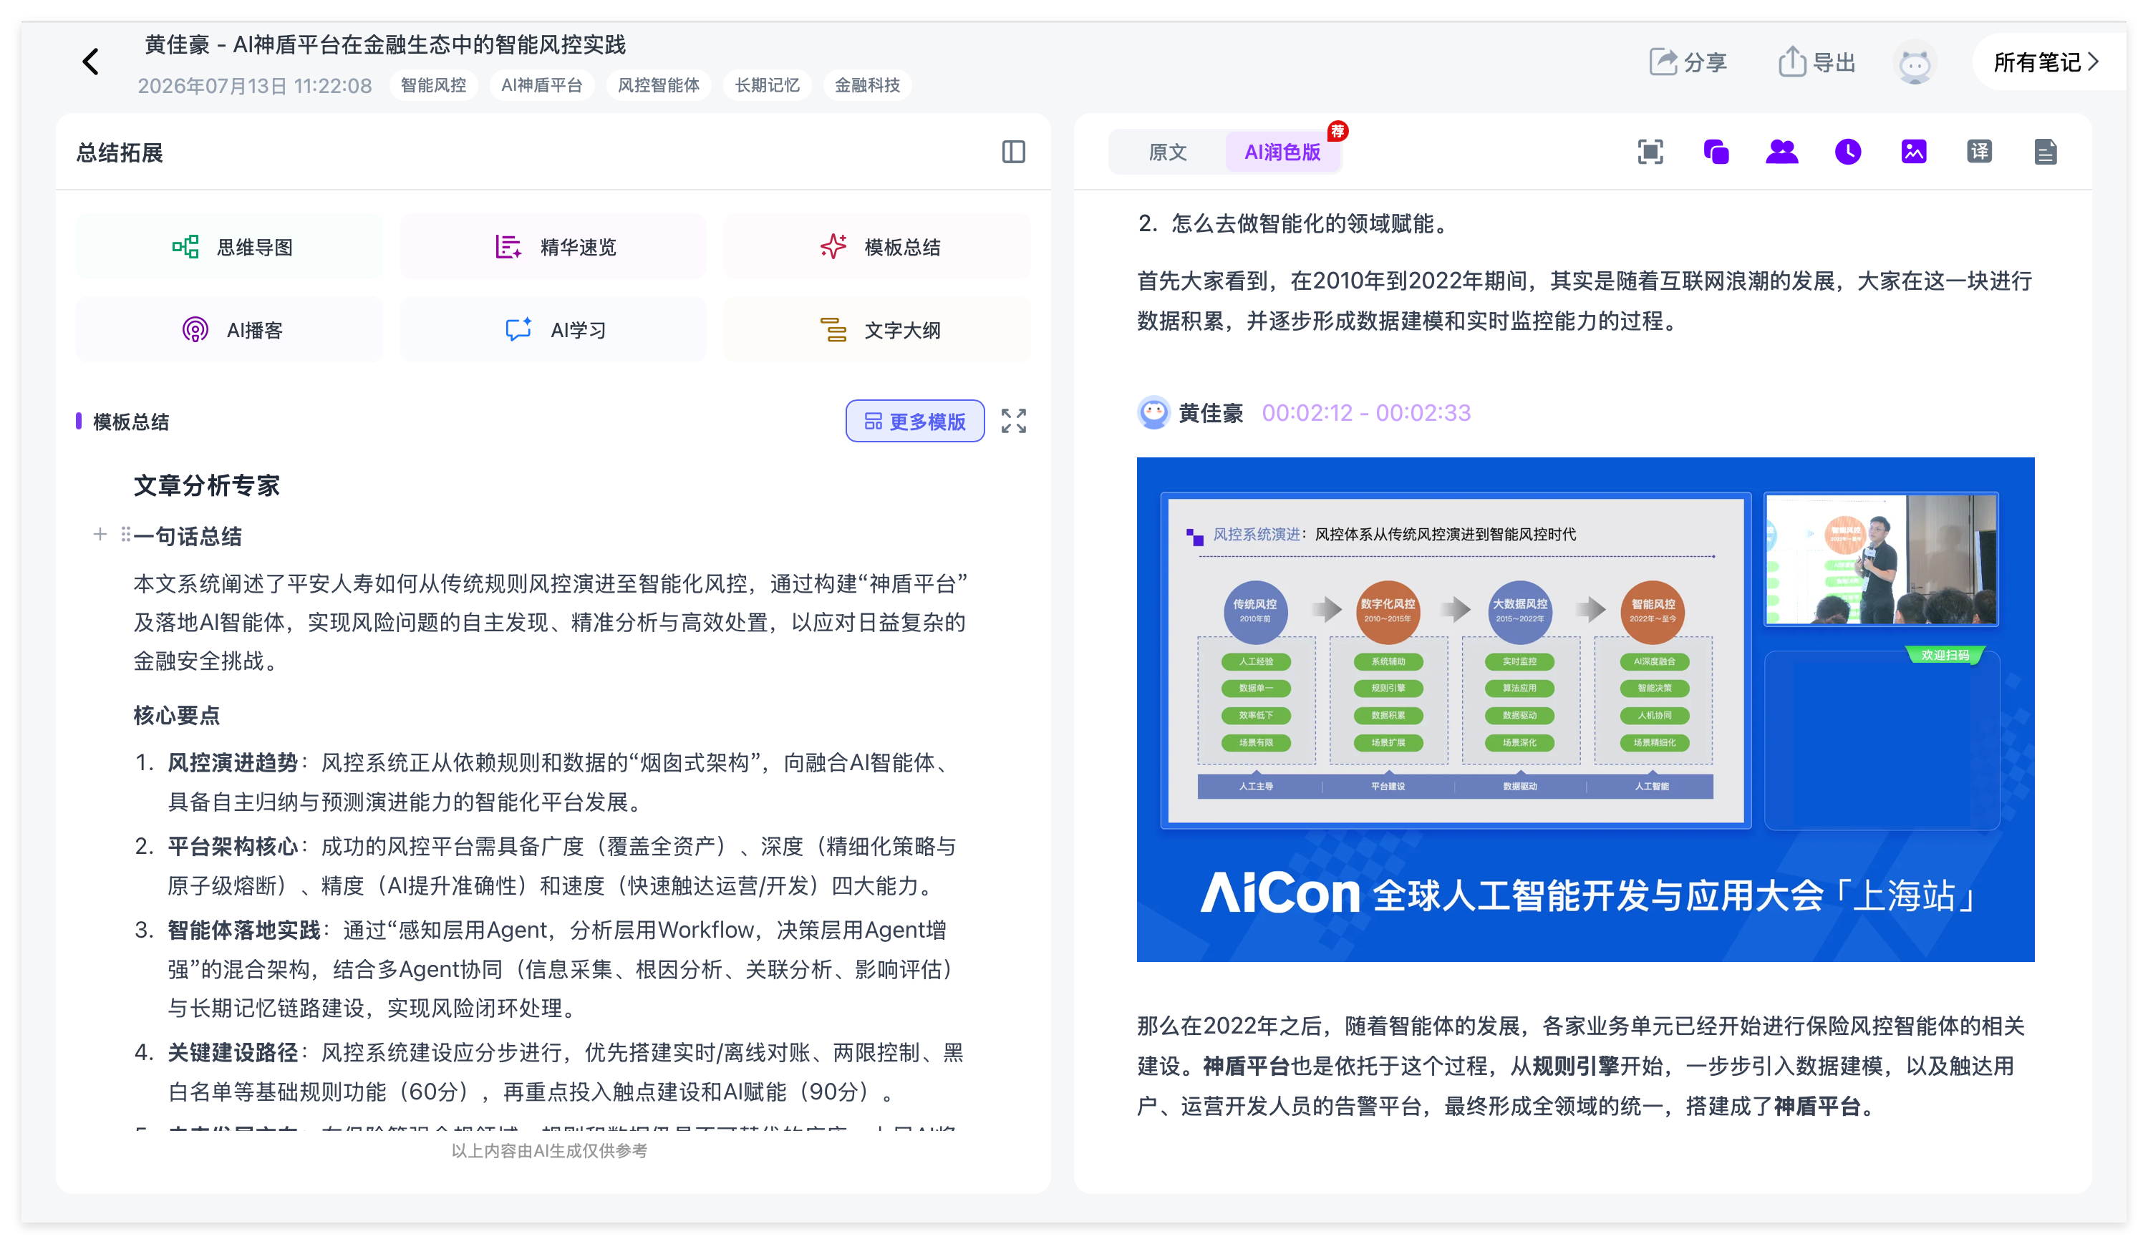Open the AiCon slide screenshot image
Image resolution: width=2148 pixels, height=1244 pixels.
1585,709
